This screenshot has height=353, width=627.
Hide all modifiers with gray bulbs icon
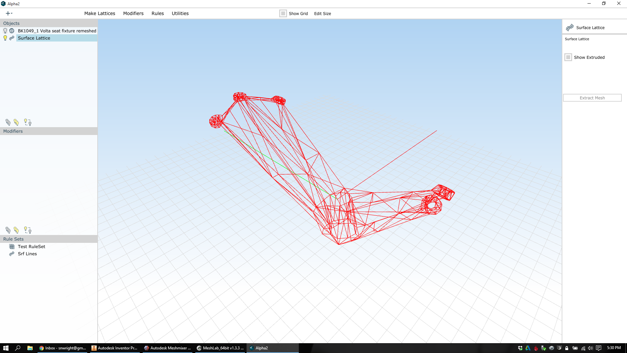point(8,230)
